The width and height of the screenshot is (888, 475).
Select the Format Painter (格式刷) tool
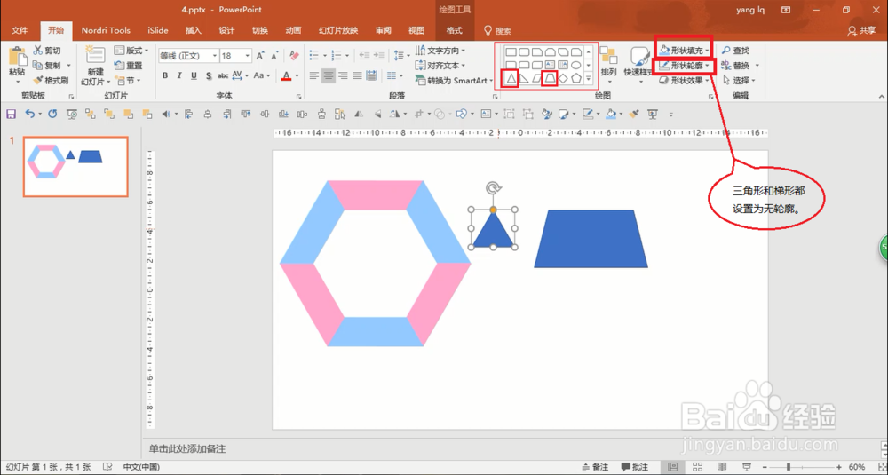(51, 81)
